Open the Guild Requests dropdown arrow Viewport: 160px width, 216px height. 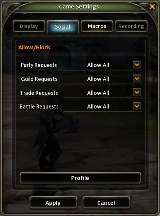pos(137,79)
